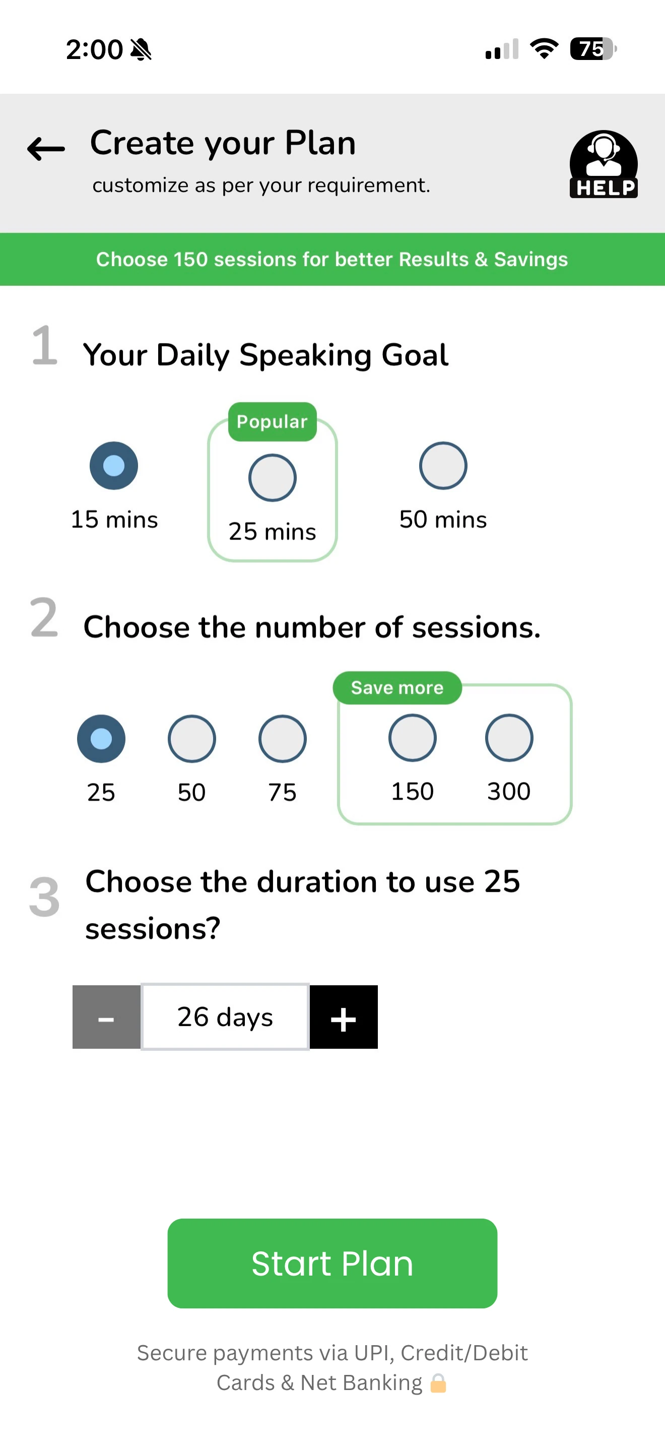Decrease duration with minus button
Viewport: 665px width, 1446px height.
(106, 1017)
